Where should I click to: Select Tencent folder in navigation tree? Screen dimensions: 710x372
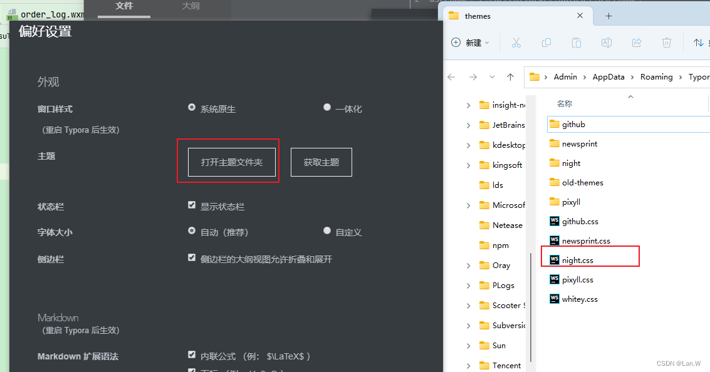point(500,365)
